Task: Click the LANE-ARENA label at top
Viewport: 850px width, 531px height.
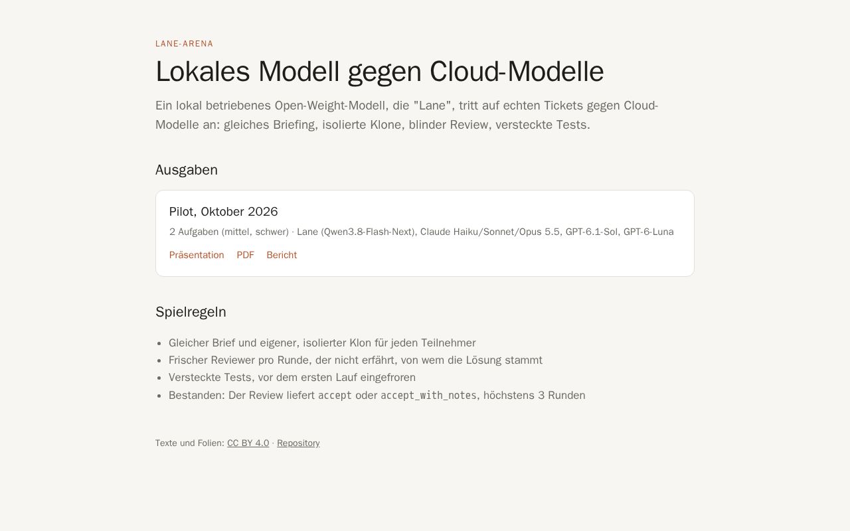Action: pos(184,44)
